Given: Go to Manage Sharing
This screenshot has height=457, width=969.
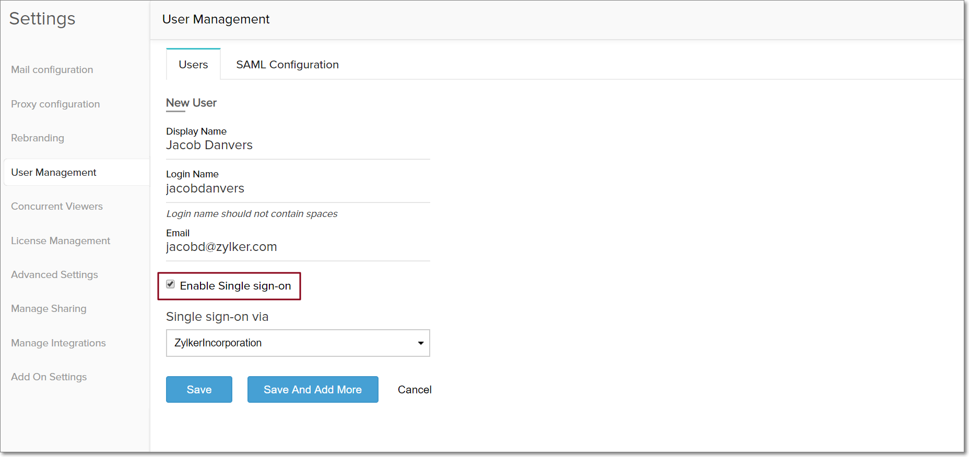Looking at the screenshot, I should pos(49,309).
